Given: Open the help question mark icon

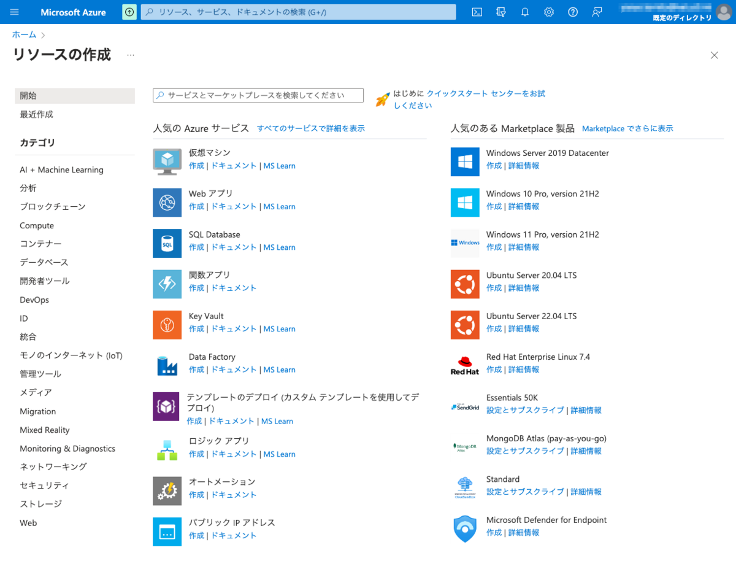Looking at the screenshot, I should [573, 12].
